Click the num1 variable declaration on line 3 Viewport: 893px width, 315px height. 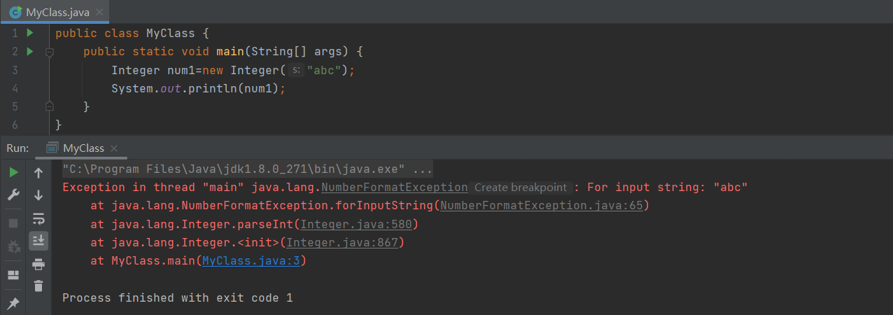coord(181,70)
